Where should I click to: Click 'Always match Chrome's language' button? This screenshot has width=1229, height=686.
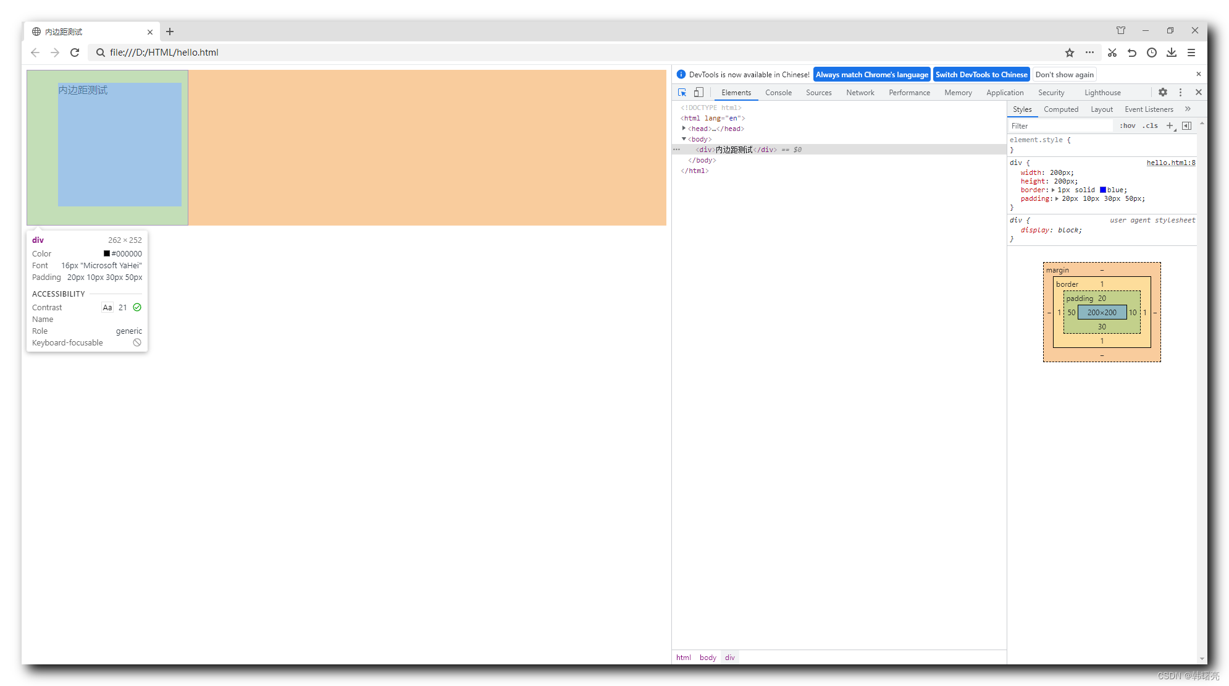click(871, 74)
